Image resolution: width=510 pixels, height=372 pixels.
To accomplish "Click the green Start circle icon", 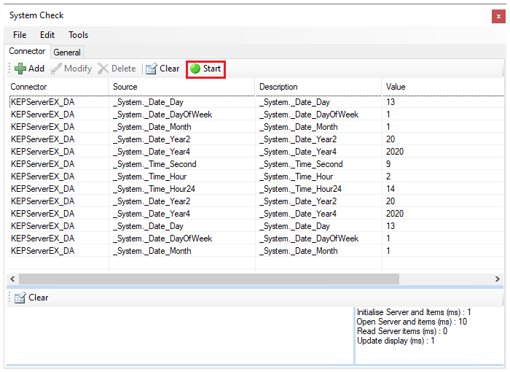I will pyautogui.click(x=195, y=69).
